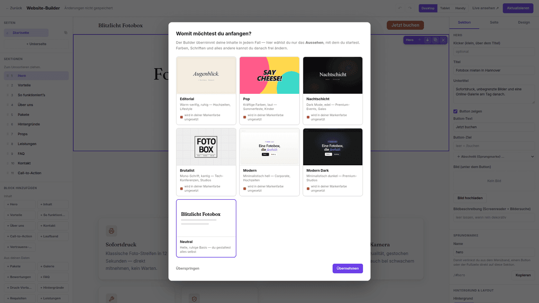Switch preview to Tablet view

445,8
